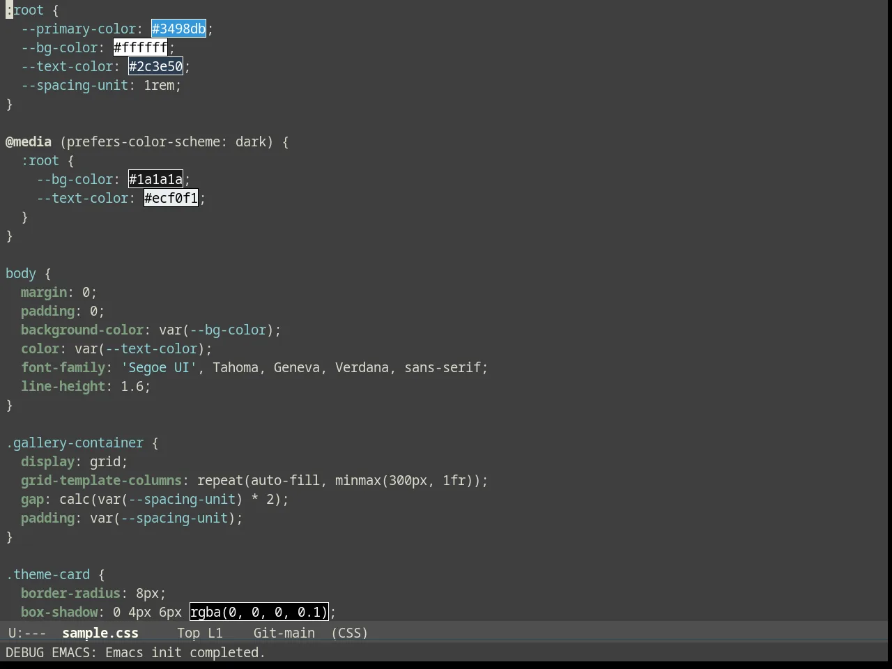Screen dimensions: 892x669
Task: Click 'display: grid' declaration
Action: [75, 461]
